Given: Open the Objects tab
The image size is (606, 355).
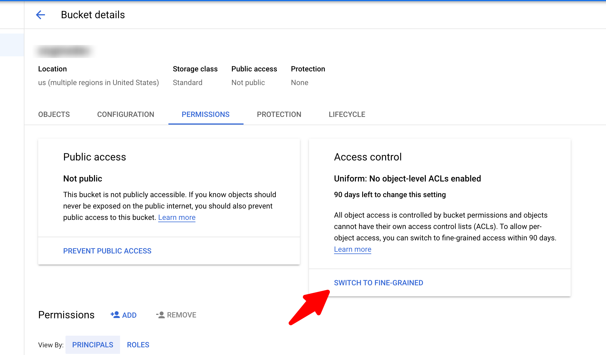Looking at the screenshot, I should [54, 114].
